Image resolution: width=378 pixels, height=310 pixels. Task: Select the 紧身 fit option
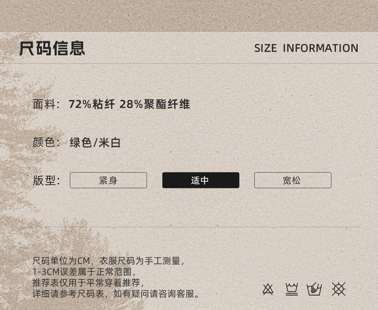click(x=108, y=180)
